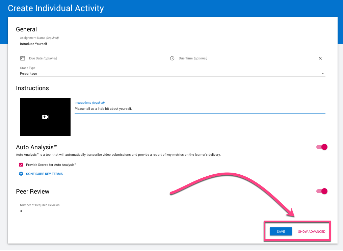Screen dimensions: 343x251
Task: Click into the Due Date field
Action: pyautogui.click(x=97, y=58)
